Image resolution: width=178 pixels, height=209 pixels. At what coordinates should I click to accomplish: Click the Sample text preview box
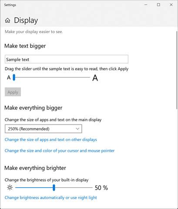click(x=67, y=59)
